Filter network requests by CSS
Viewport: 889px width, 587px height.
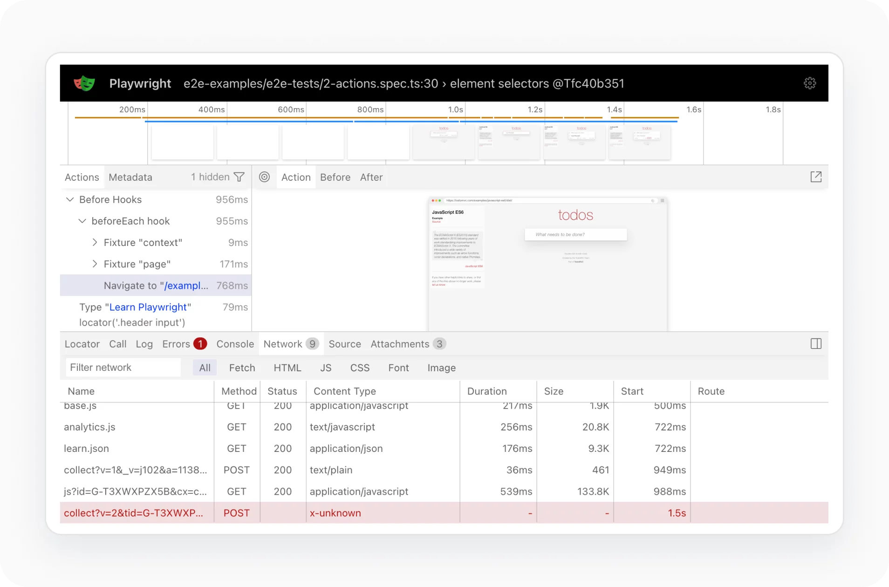pyautogui.click(x=360, y=368)
